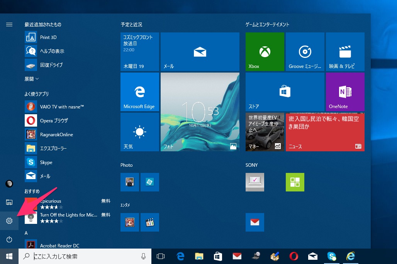Open ヘルプの表示 from the recently added list
The height and width of the screenshot is (264, 397).
[x=67, y=51]
